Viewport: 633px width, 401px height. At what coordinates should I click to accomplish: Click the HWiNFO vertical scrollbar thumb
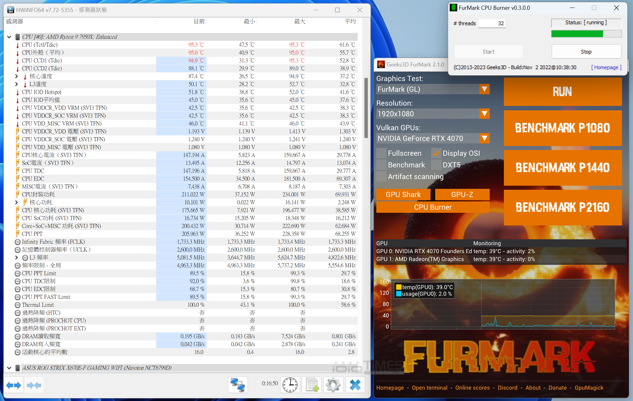[366, 108]
